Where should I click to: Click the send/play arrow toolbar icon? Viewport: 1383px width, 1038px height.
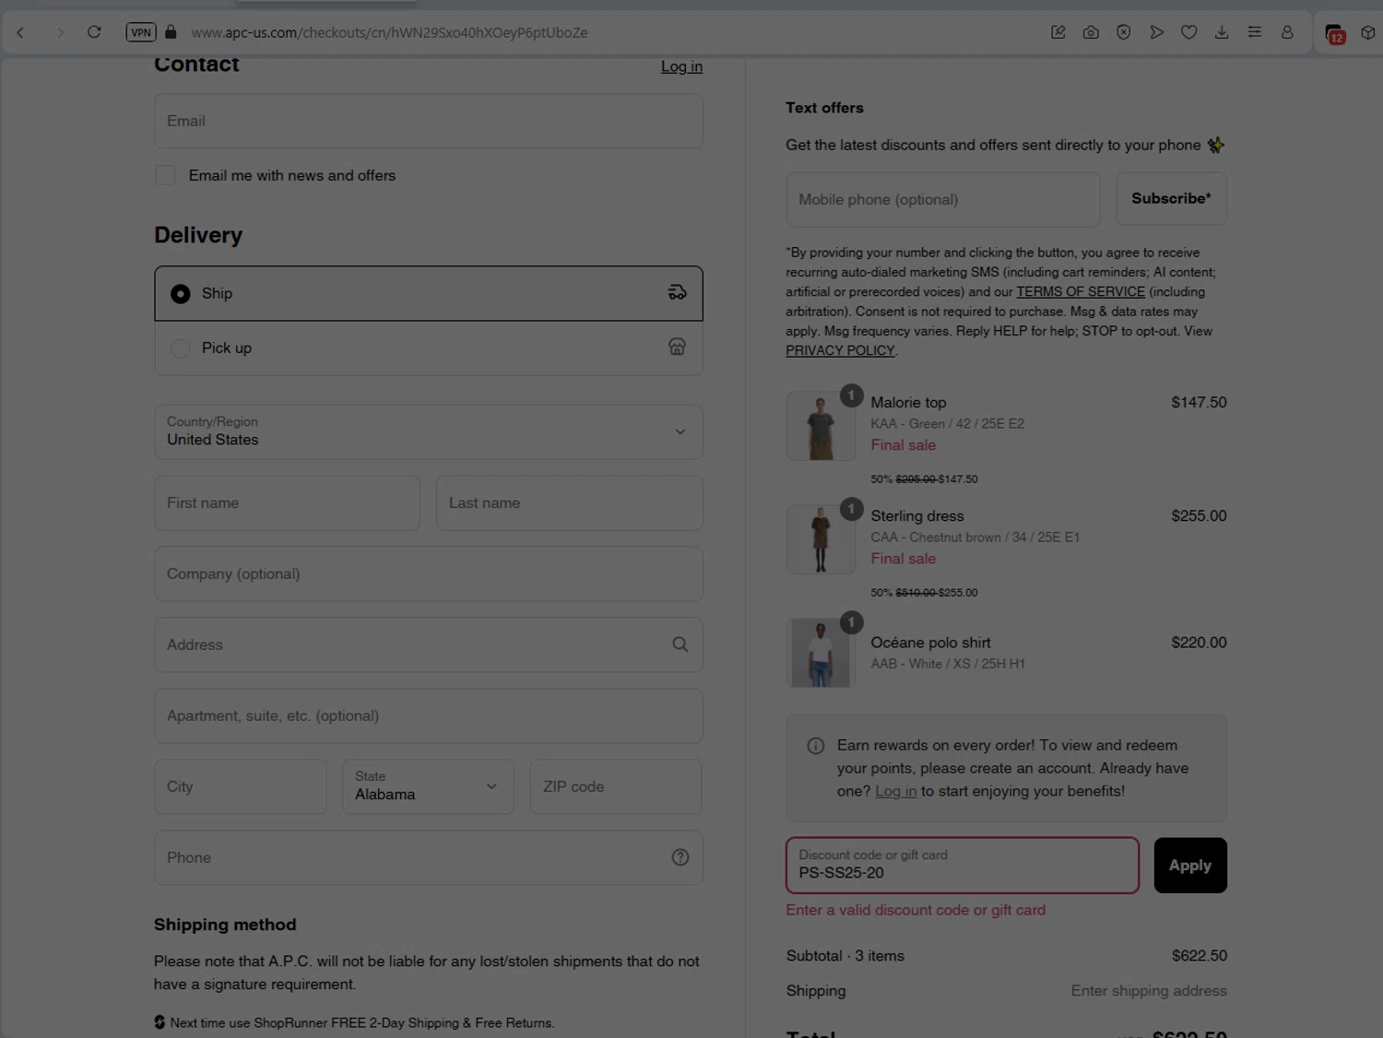(1156, 32)
